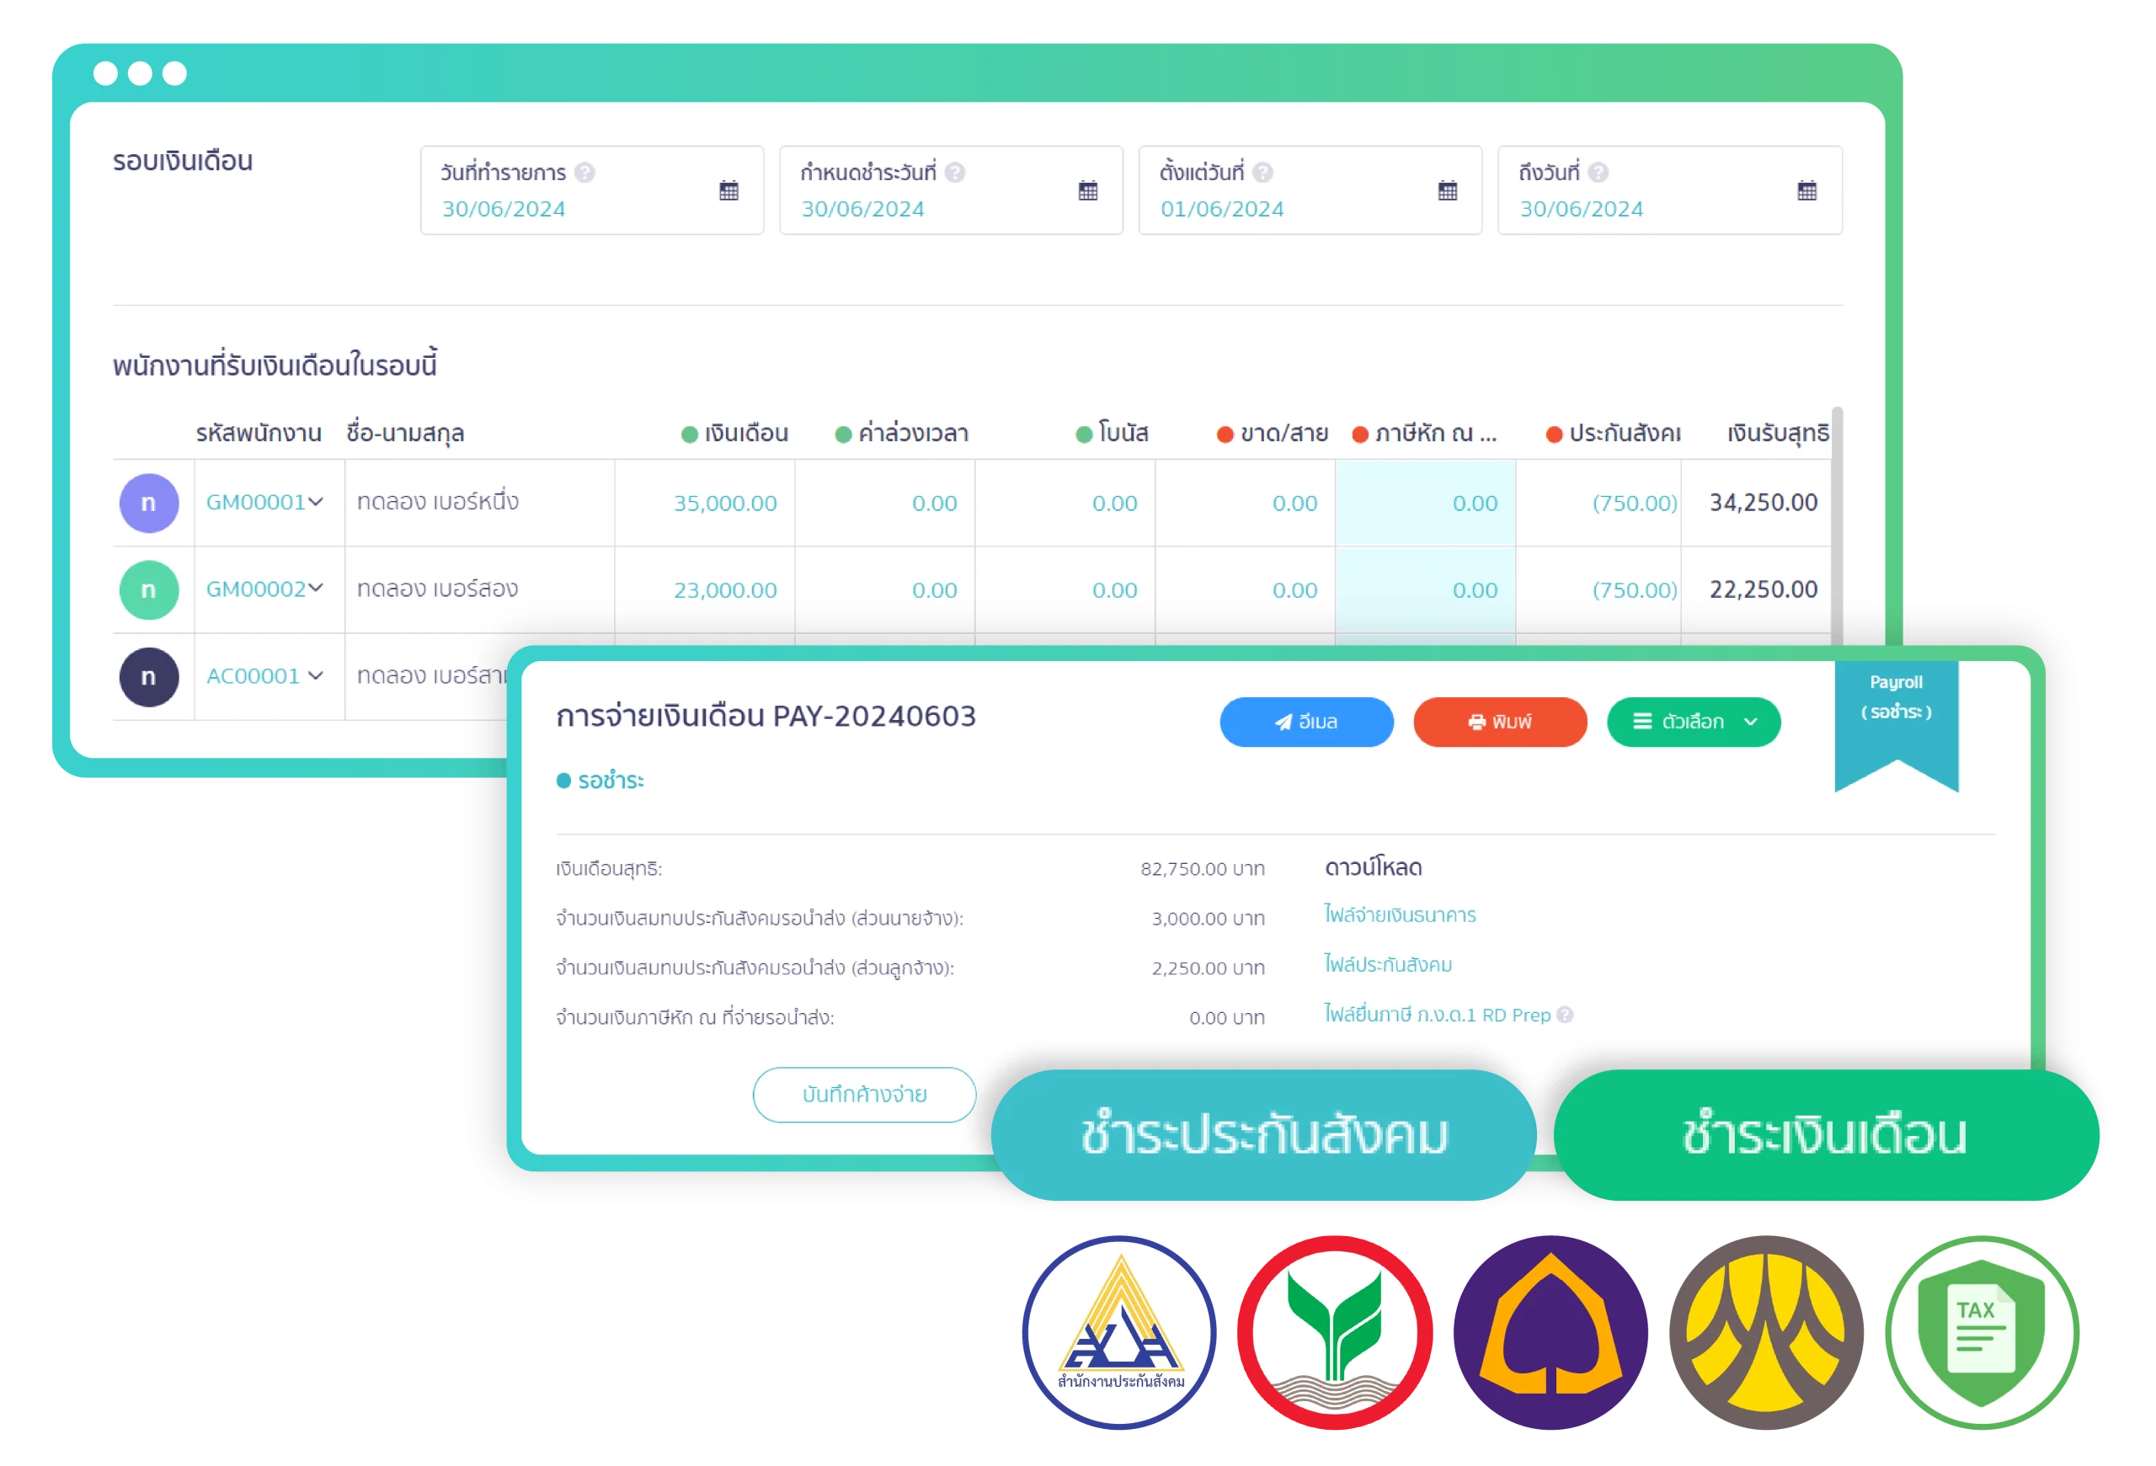This screenshot has height=1466, width=2156.
Task: Click the ตั้งแต่วันที่ date field 01/06/2024
Action: click(x=1310, y=190)
